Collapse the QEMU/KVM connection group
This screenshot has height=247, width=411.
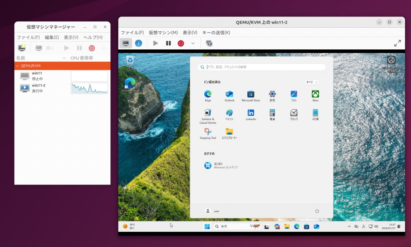[x=17, y=66]
